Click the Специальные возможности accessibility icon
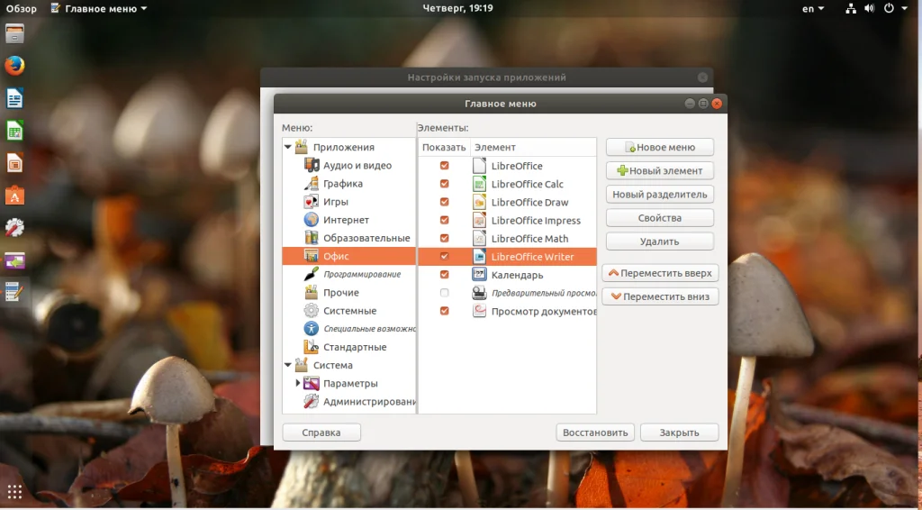 pyautogui.click(x=311, y=329)
